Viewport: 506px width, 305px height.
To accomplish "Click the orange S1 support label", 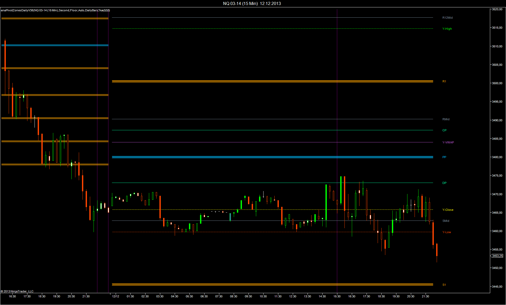I will (444, 285).
